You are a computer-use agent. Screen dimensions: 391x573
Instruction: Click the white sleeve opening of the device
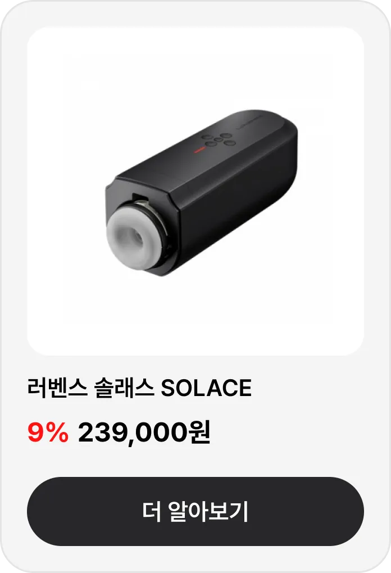click(x=133, y=235)
